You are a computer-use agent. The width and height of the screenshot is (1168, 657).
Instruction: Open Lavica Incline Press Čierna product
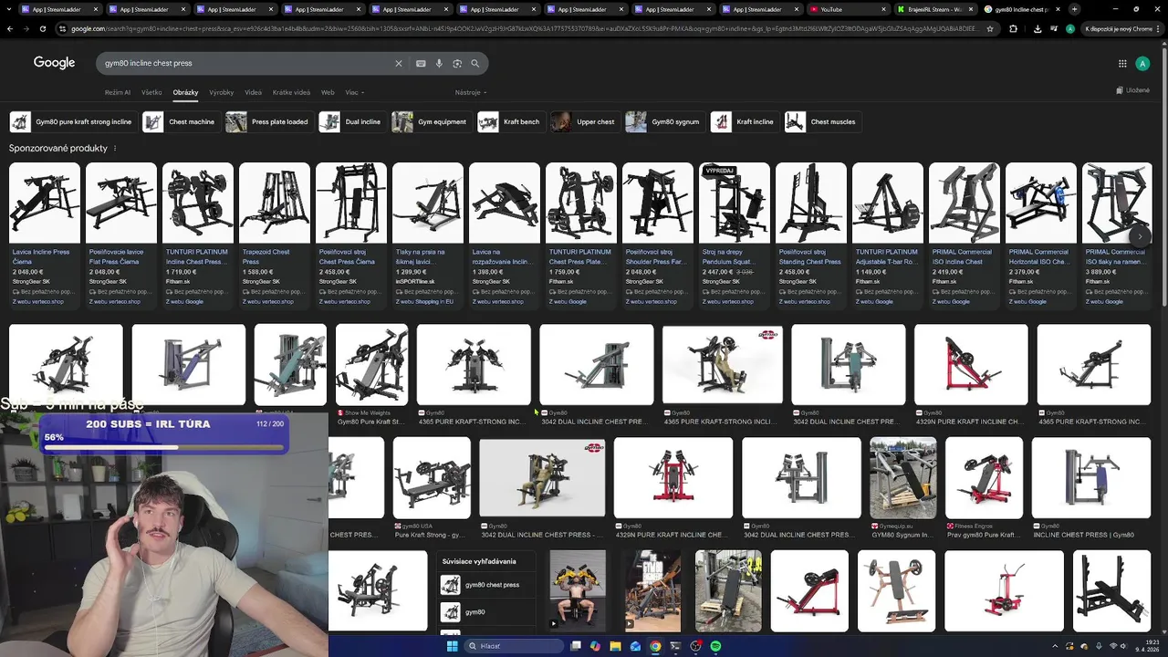click(45, 235)
